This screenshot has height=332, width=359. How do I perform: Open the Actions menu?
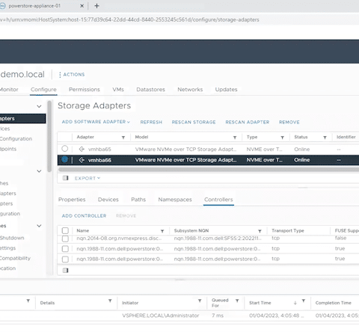tap(72, 75)
